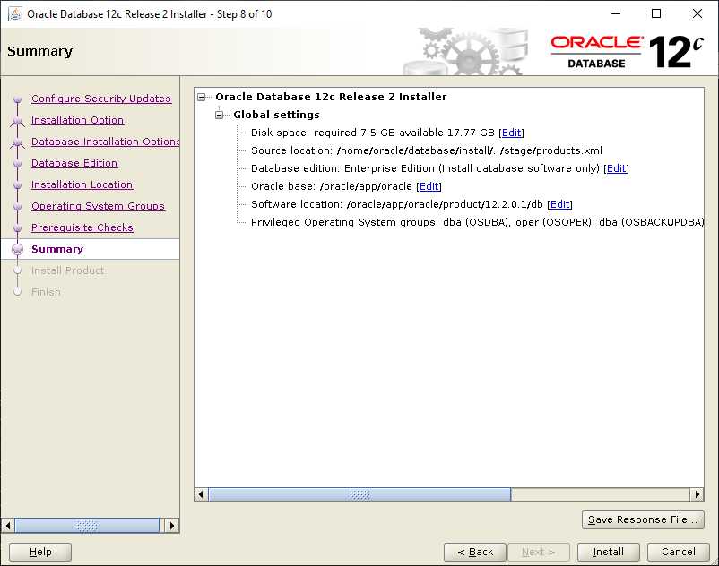This screenshot has height=566, width=719.
Task: Select the Privileged Operating System groups row
Action: [x=477, y=222]
